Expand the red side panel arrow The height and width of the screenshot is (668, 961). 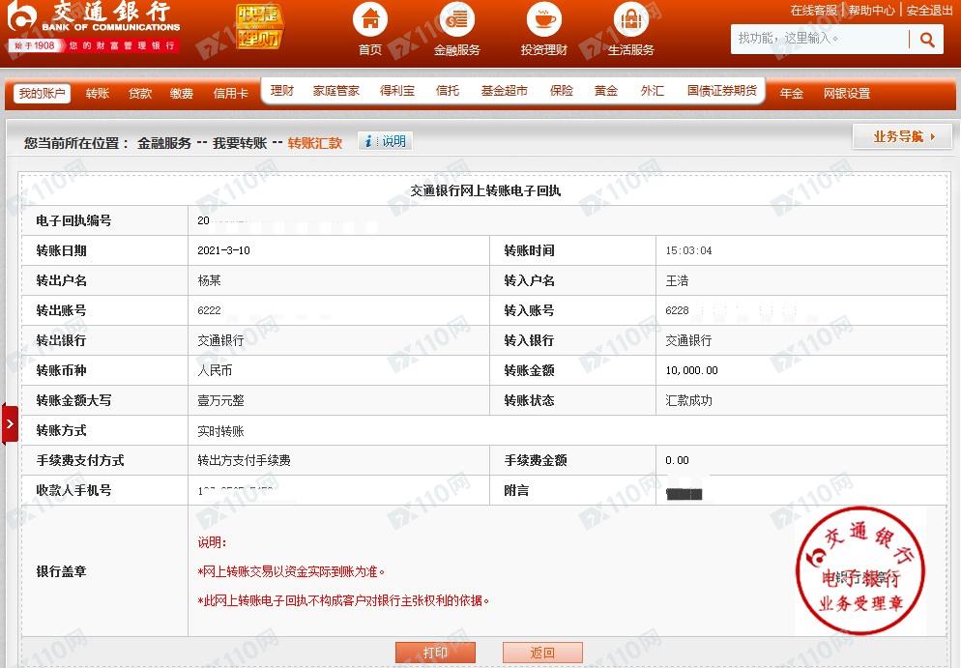[x=10, y=423]
